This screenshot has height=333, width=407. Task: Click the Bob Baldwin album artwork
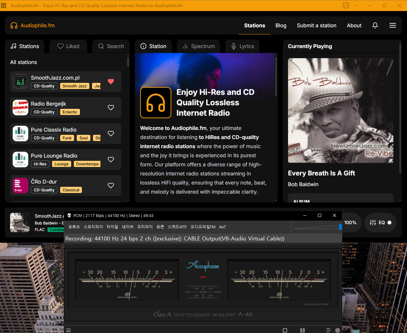(341, 110)
